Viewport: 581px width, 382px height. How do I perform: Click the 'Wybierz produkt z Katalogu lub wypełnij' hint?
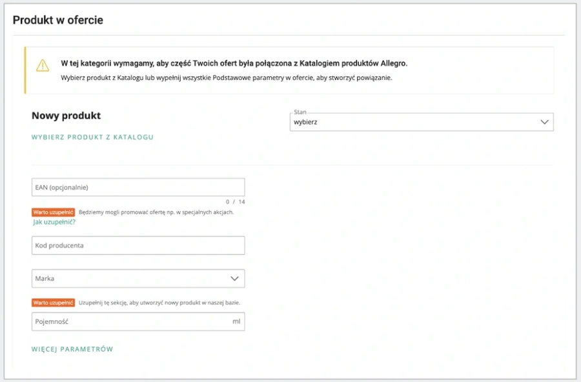(x=227, y=78)
